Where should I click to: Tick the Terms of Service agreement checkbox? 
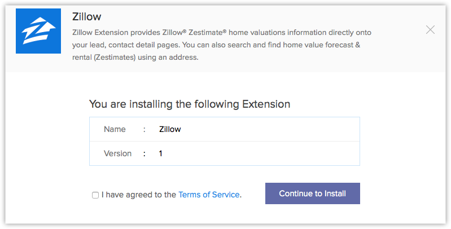pyautogui.click(x=95, y=195)
